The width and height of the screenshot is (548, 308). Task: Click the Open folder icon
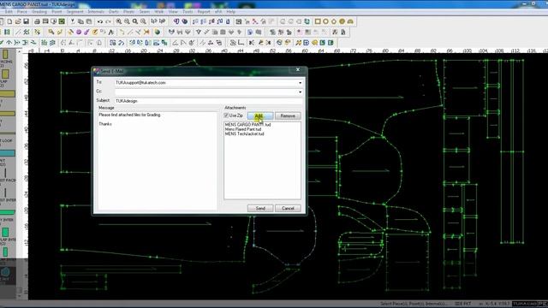point(18,21)
